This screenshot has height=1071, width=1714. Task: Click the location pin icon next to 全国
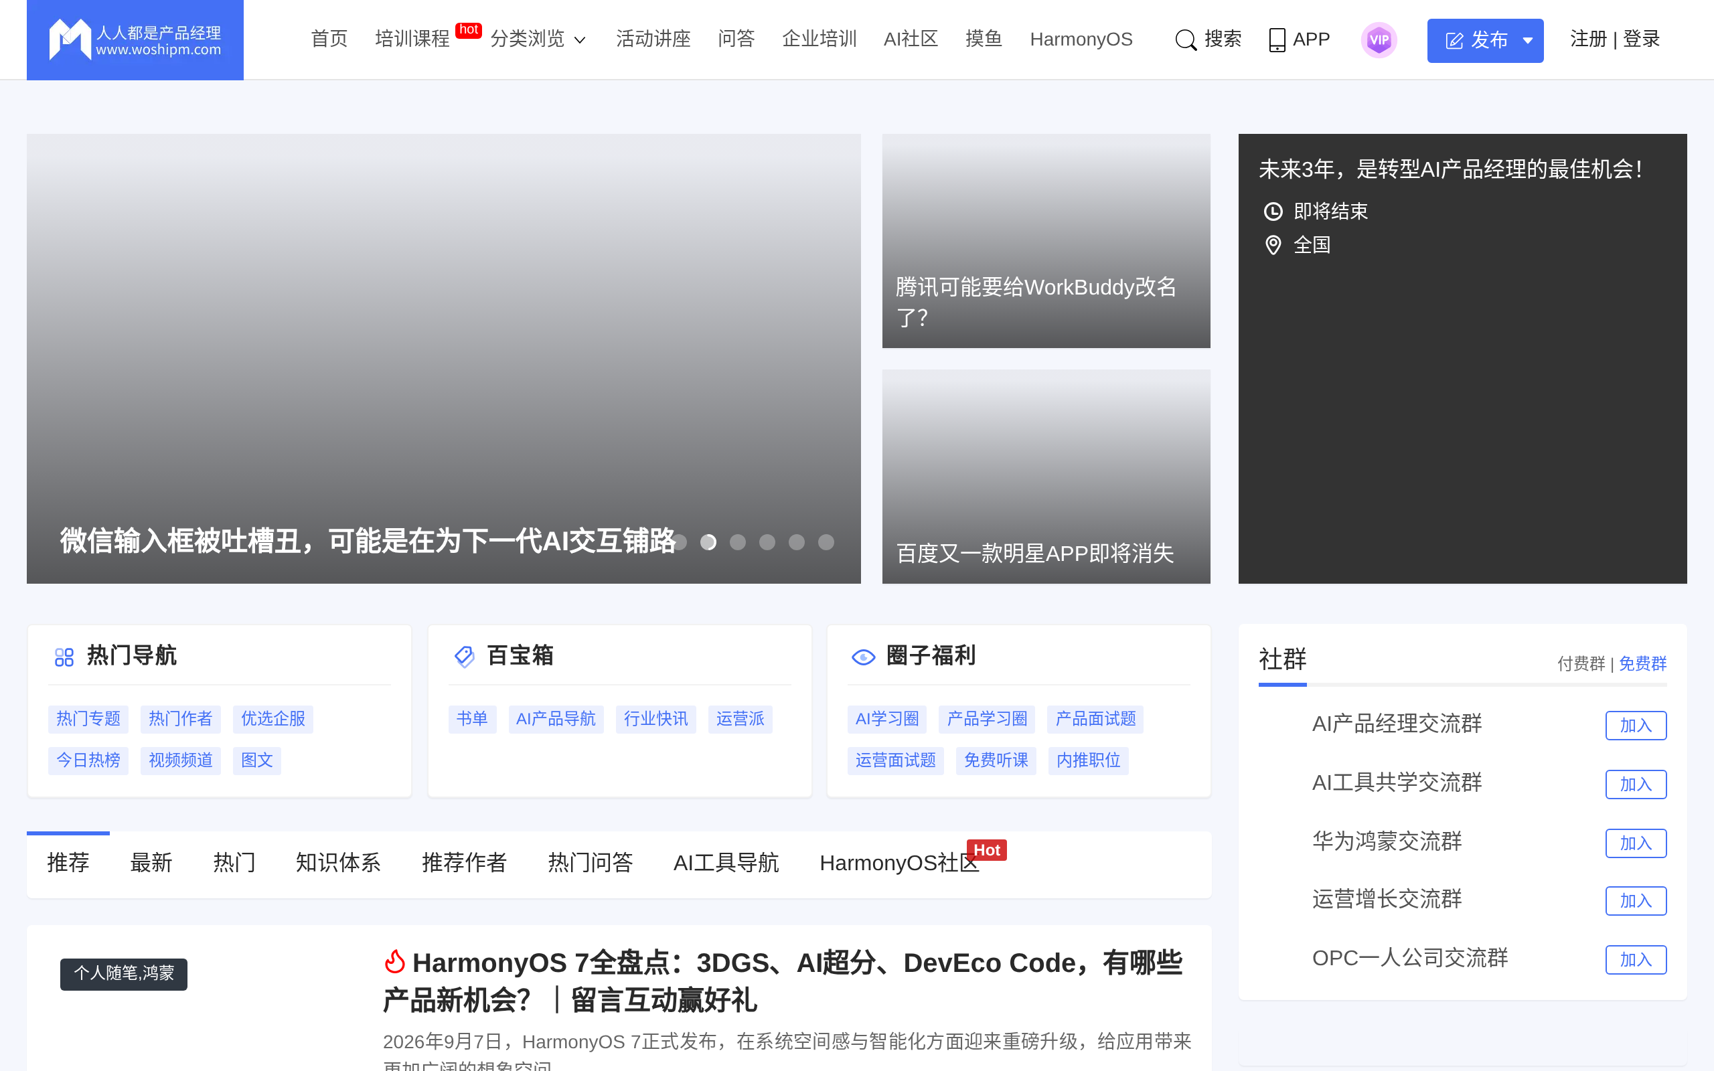[1273, 245]
